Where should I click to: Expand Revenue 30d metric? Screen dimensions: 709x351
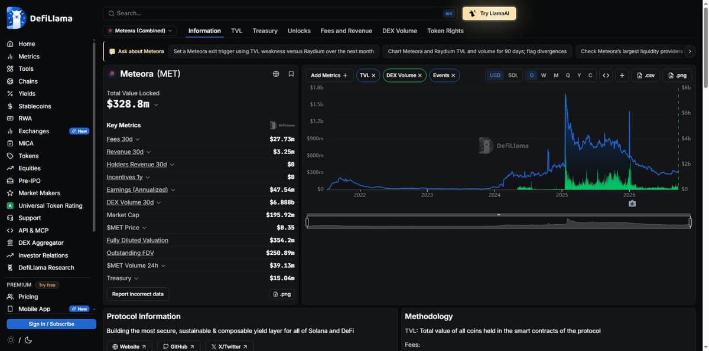tap(148, 152)
